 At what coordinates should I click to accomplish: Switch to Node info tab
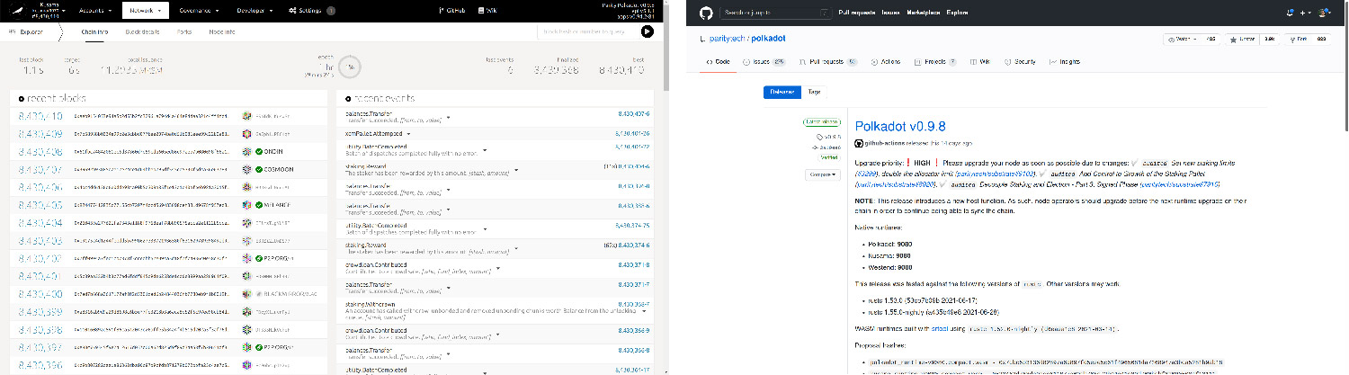(222, 31)
